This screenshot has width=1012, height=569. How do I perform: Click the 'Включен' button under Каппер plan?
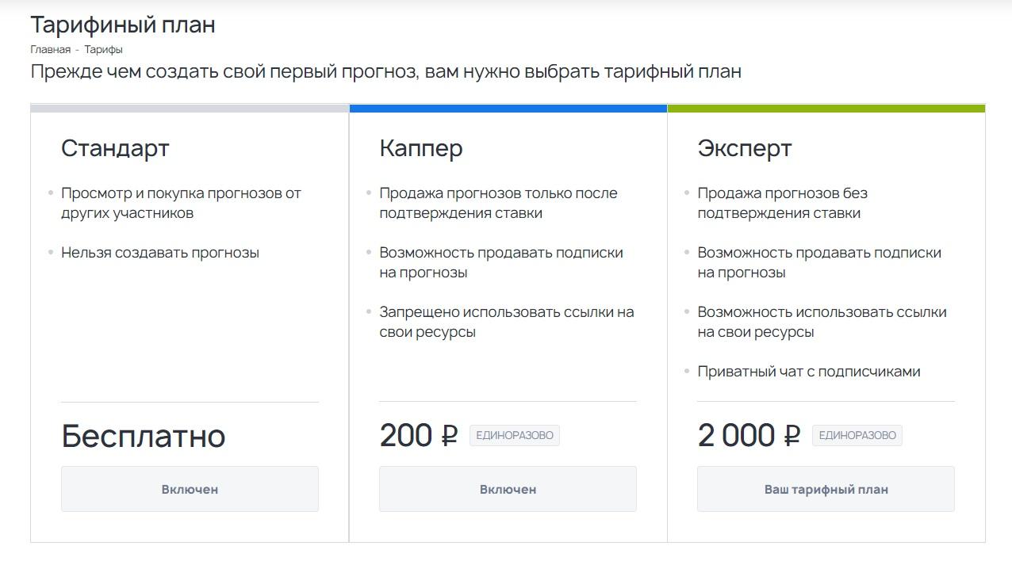(508, 489)
